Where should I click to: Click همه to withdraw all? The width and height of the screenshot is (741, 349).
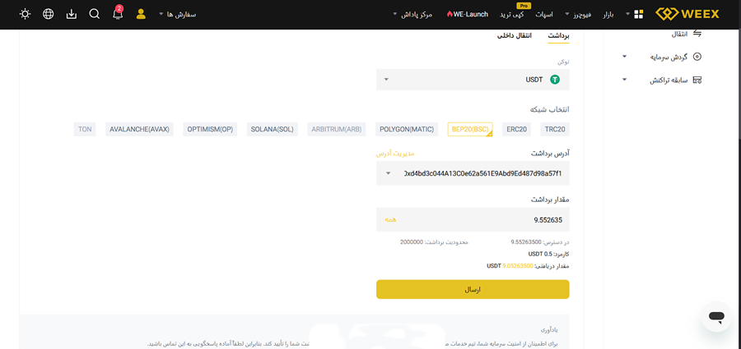coord(390,220)
